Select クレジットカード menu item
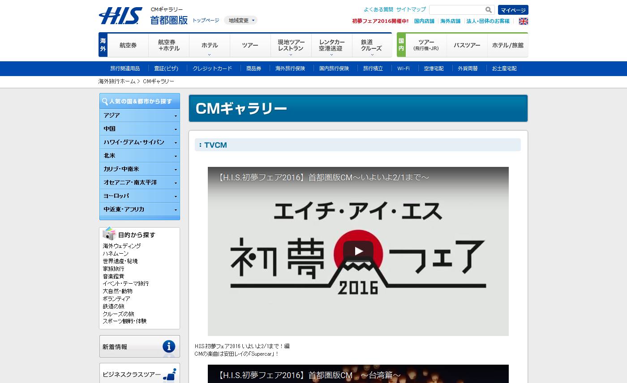The width and height of the screenshot is (627, 383). click(x=212, y=68)
